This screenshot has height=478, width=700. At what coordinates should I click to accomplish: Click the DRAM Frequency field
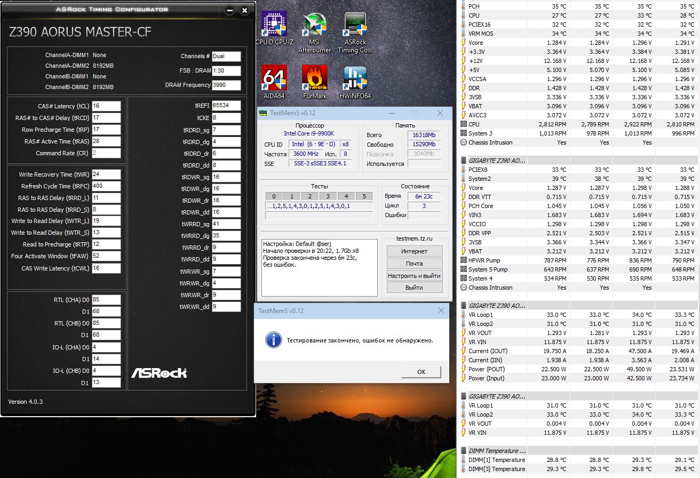coord(226,85)
